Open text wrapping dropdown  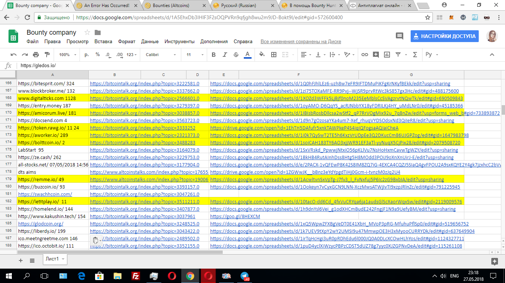tap(334, 55)
